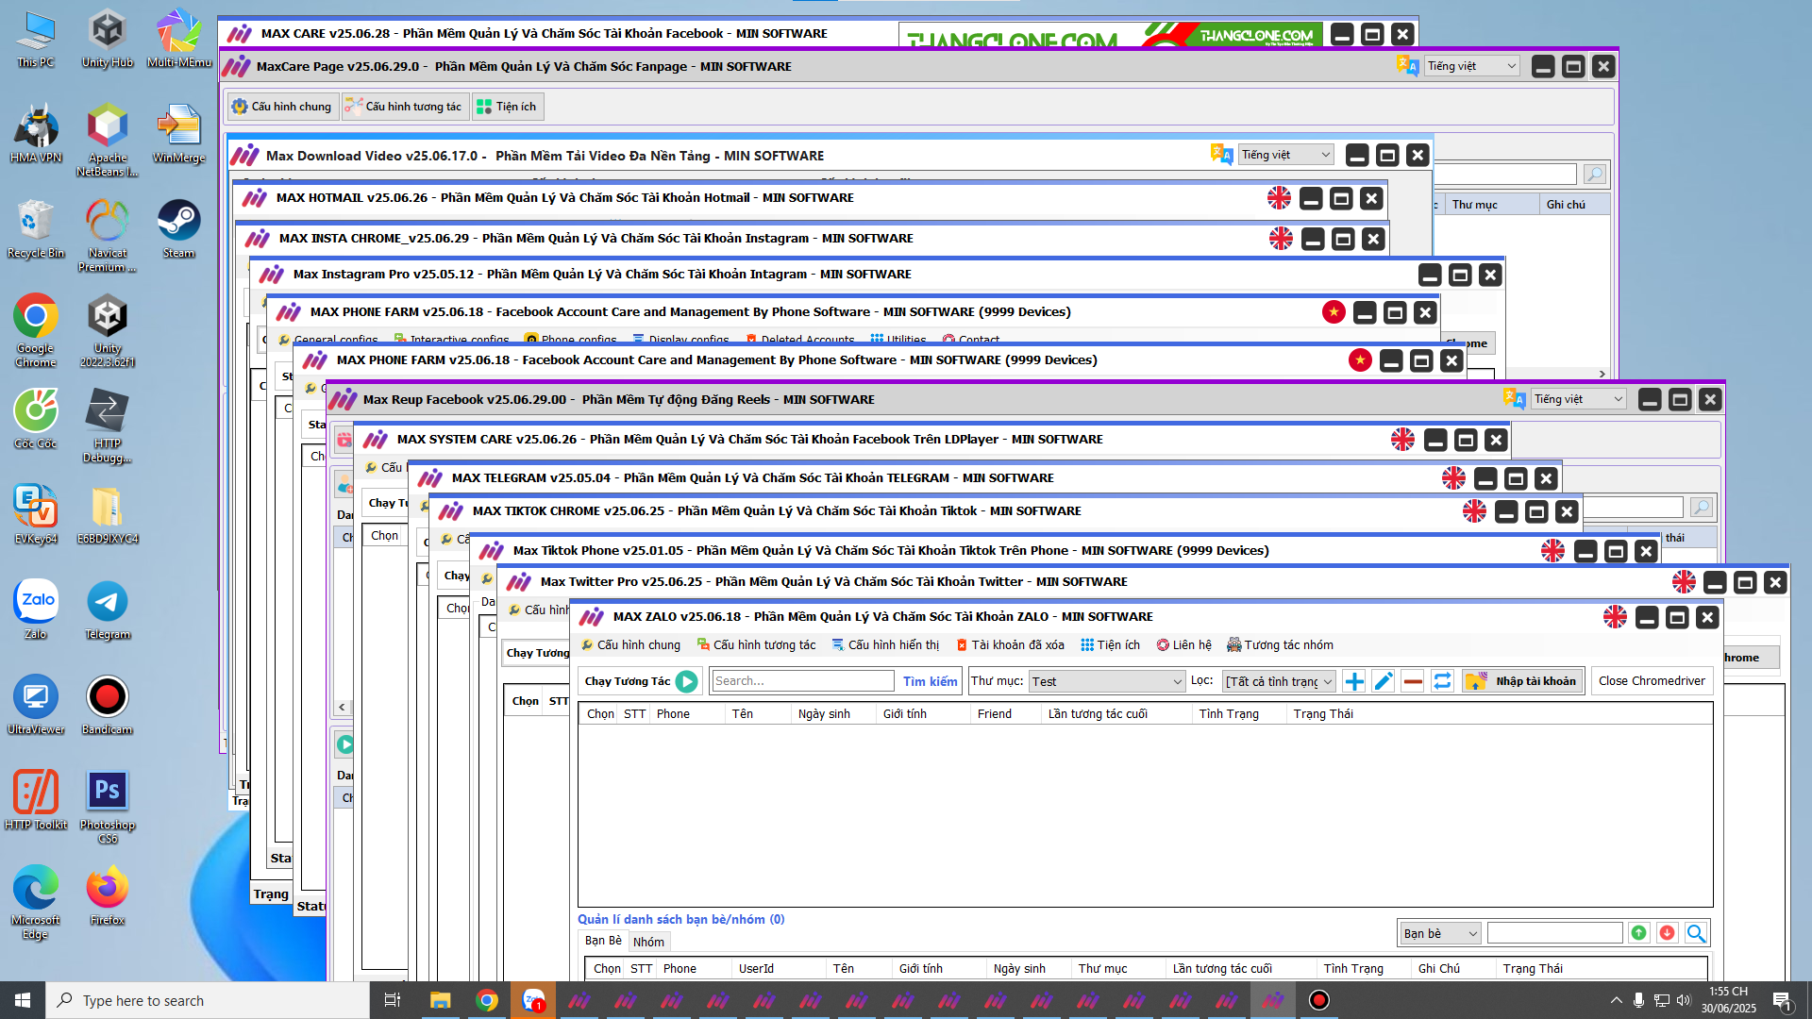Click the magnifier search icon in friends list panel

point(1696,933)
